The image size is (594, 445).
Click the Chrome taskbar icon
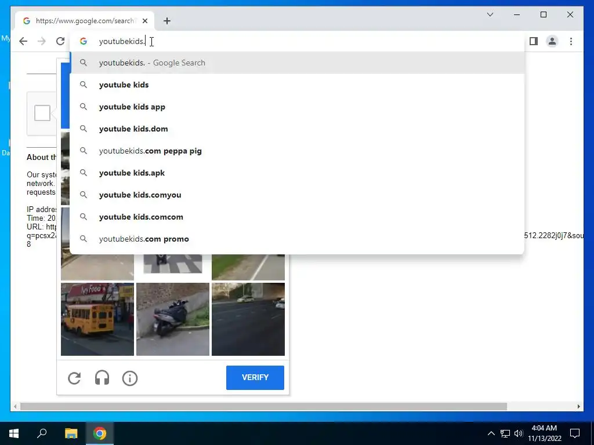[100, 433]
